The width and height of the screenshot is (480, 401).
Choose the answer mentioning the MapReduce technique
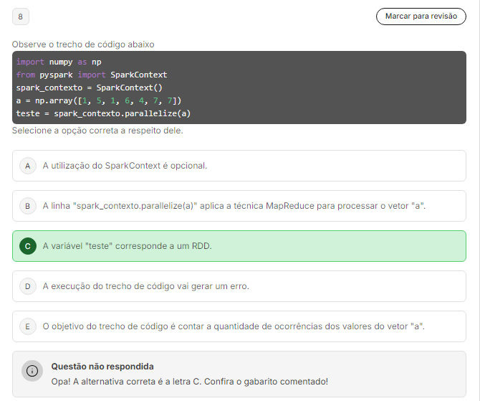coord(234,206)
